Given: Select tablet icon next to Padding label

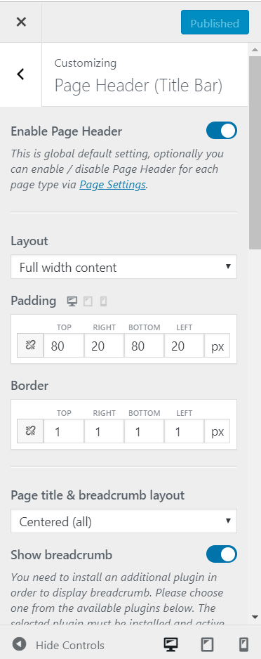Looking at the screenshot, I should [x=88, y=301].
